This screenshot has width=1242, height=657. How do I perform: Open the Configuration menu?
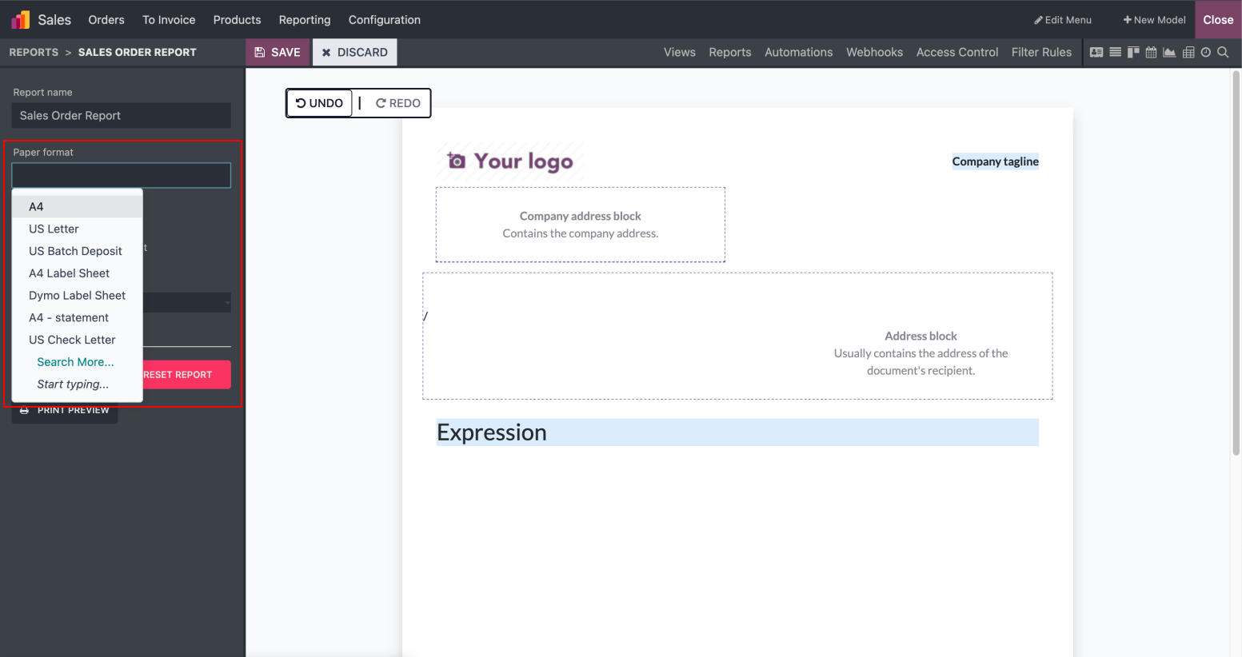(x=385, y=20)
